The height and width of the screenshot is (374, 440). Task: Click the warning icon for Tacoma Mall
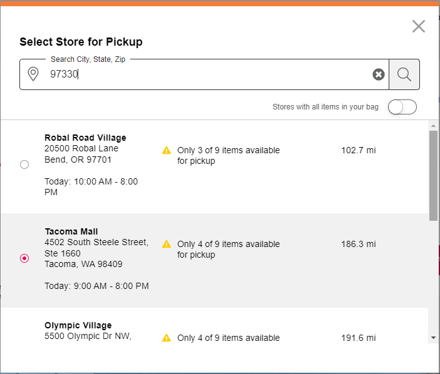[x=166, y=244]
